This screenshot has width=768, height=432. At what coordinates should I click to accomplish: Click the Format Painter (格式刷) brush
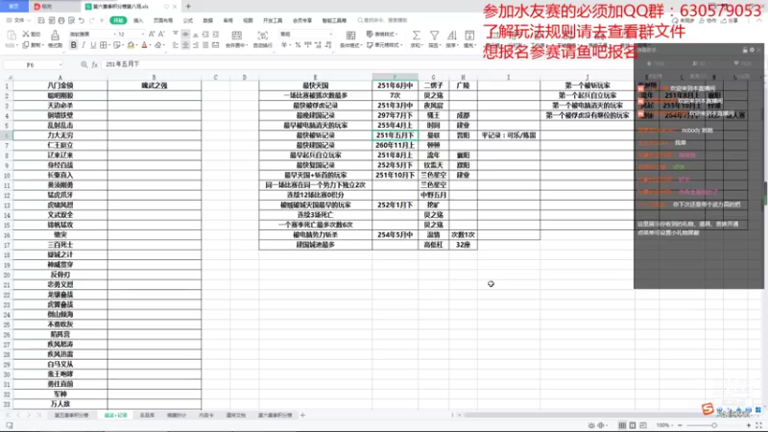[55, 36]
